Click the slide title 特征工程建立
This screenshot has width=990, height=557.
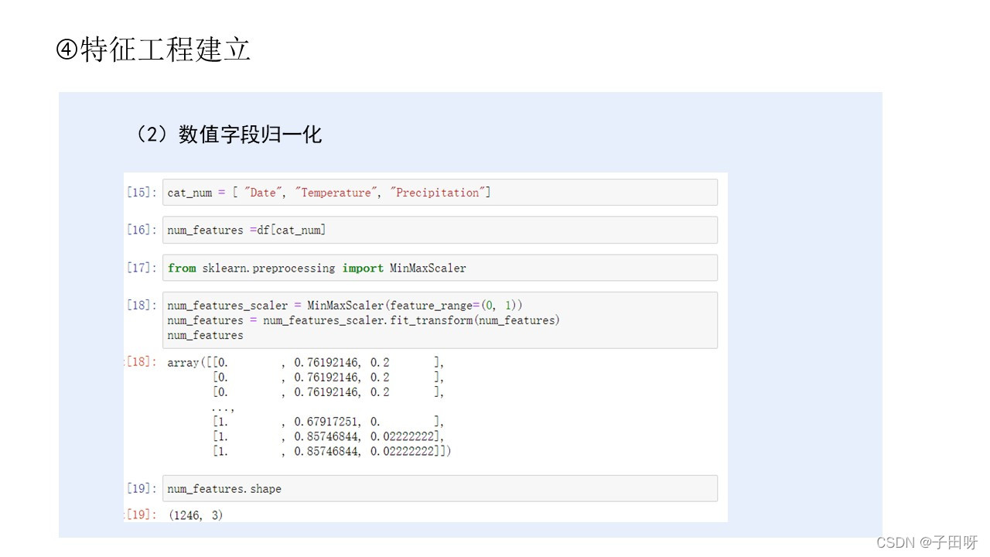point(154,50)
